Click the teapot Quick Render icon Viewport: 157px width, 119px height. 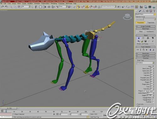(x=154, y=7)
